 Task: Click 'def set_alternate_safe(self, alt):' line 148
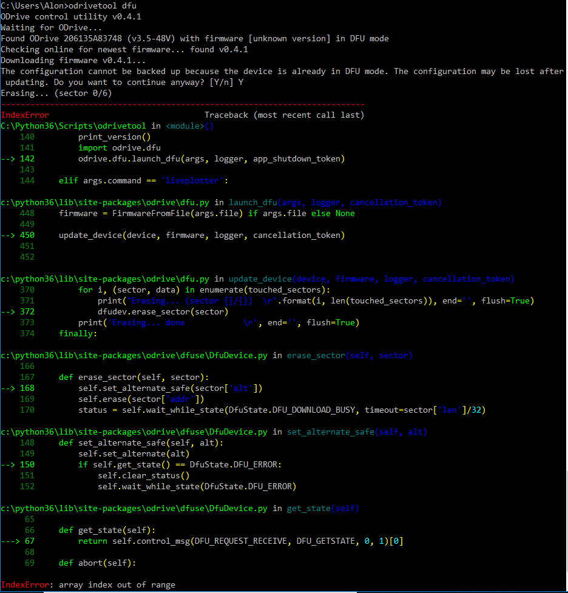(141, 443)
